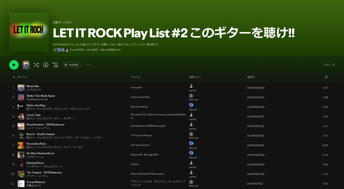The image size is (344, 189).
Task: Select The Trooper - 2015 Remaster track
Action: (44, 173)
